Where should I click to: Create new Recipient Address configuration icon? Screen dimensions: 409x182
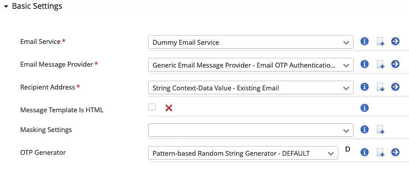(380, 87)
